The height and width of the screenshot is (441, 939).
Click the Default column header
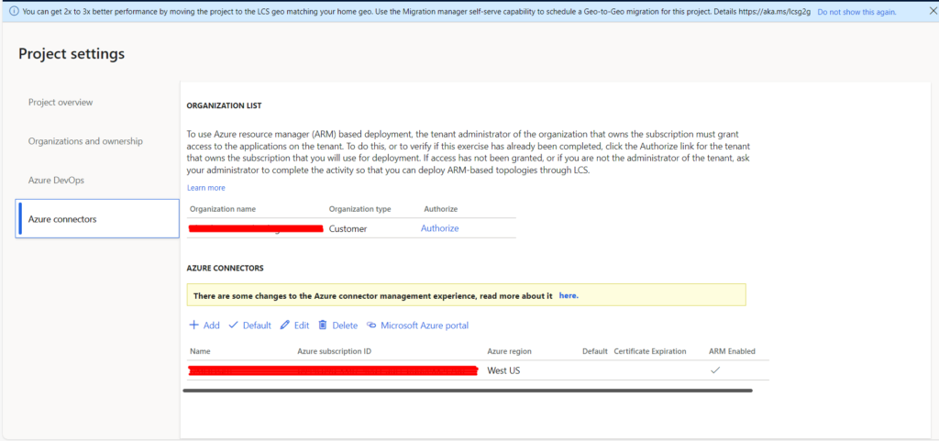point(595,351)
